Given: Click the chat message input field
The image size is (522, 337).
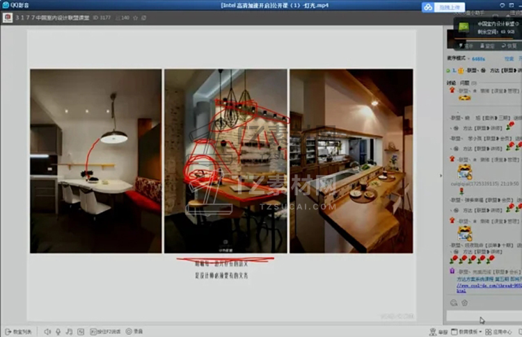Looking at the screenshot, I should tap(484, 316).
